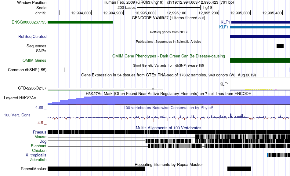The height and width of the screenshot is (176, 290).
Task: Click the PhyloP conservation wiggle graph
Action: (169, 117)
